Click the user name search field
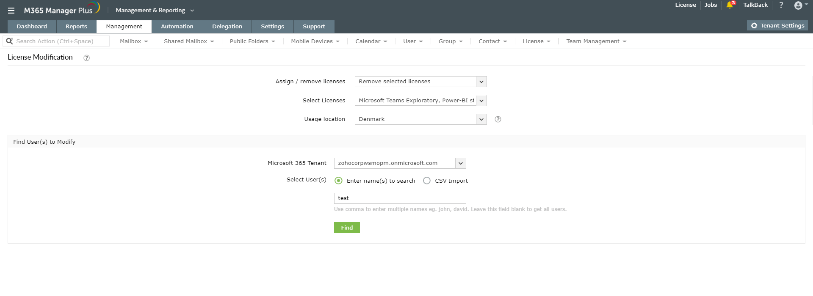The image size is (813, 296). point(400,198)
